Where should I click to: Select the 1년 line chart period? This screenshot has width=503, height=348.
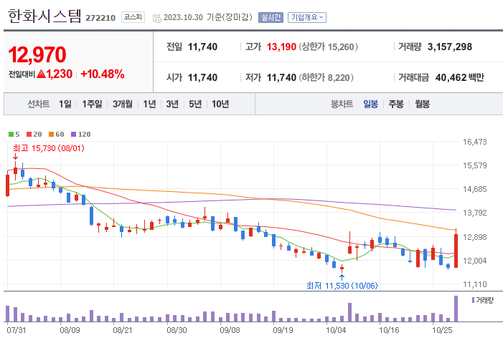tap(149, 104)
